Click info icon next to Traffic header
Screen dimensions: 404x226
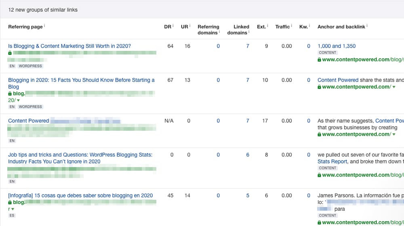pos(291,25)
